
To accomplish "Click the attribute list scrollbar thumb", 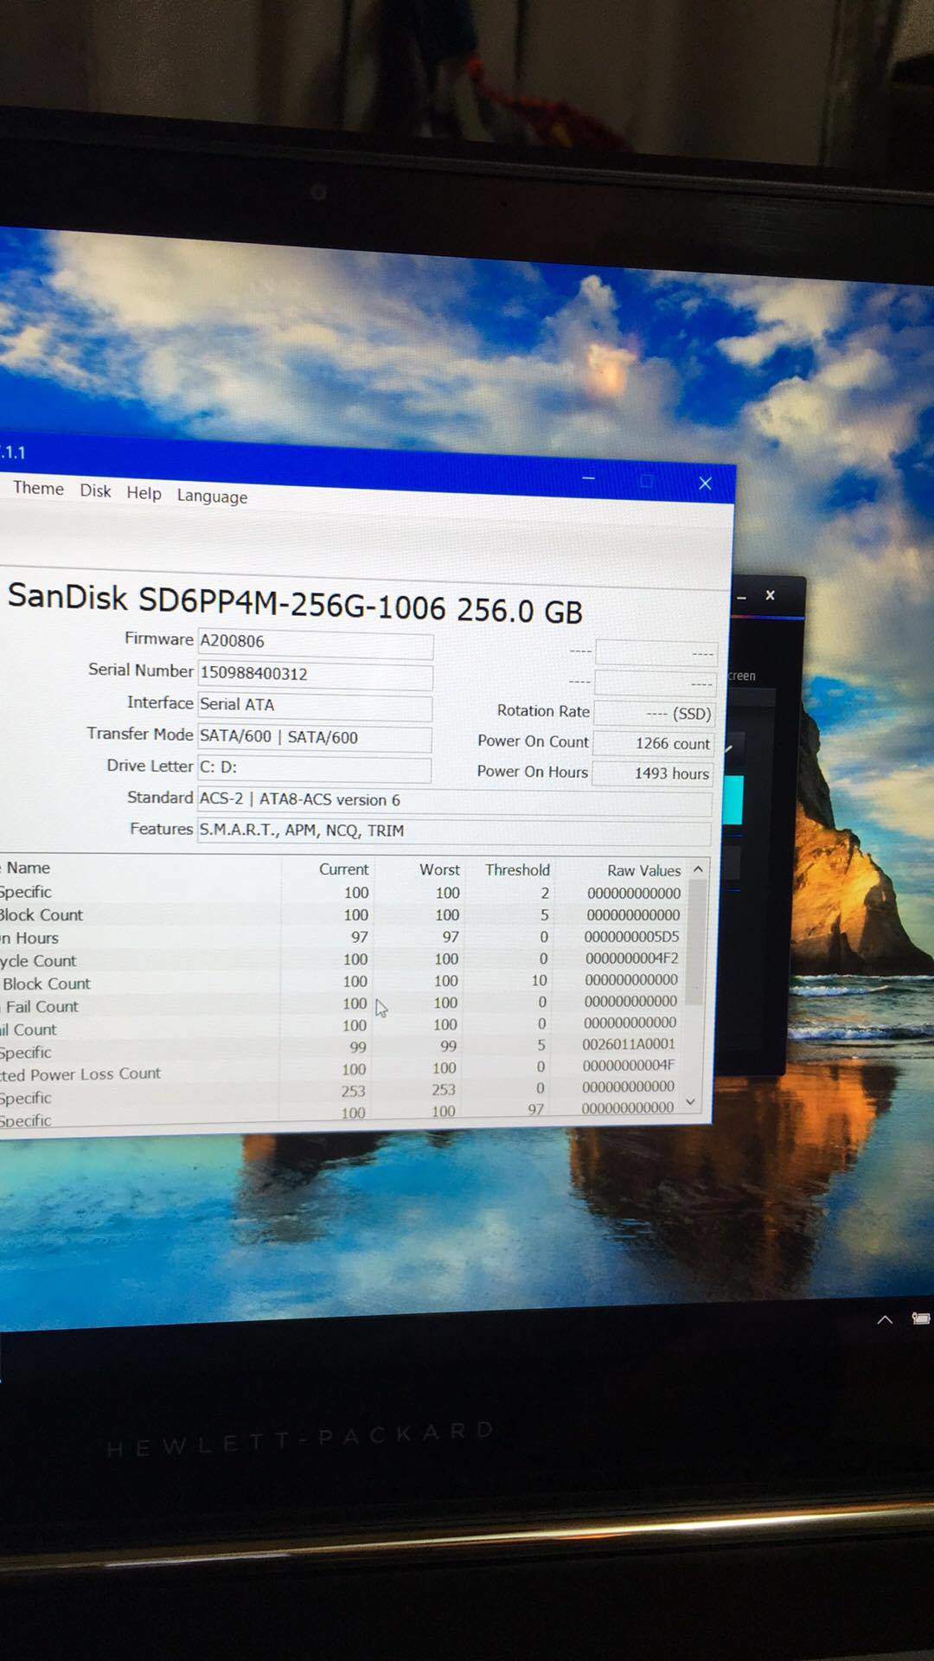I will (x=695, y=941).
